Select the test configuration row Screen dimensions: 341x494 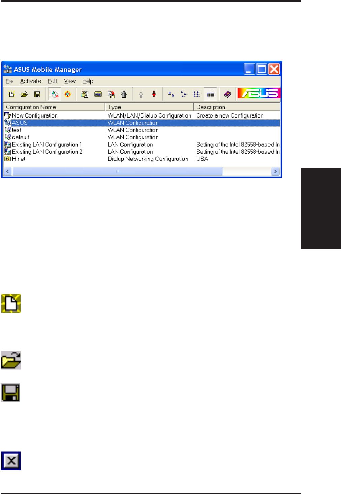[142, 130]
